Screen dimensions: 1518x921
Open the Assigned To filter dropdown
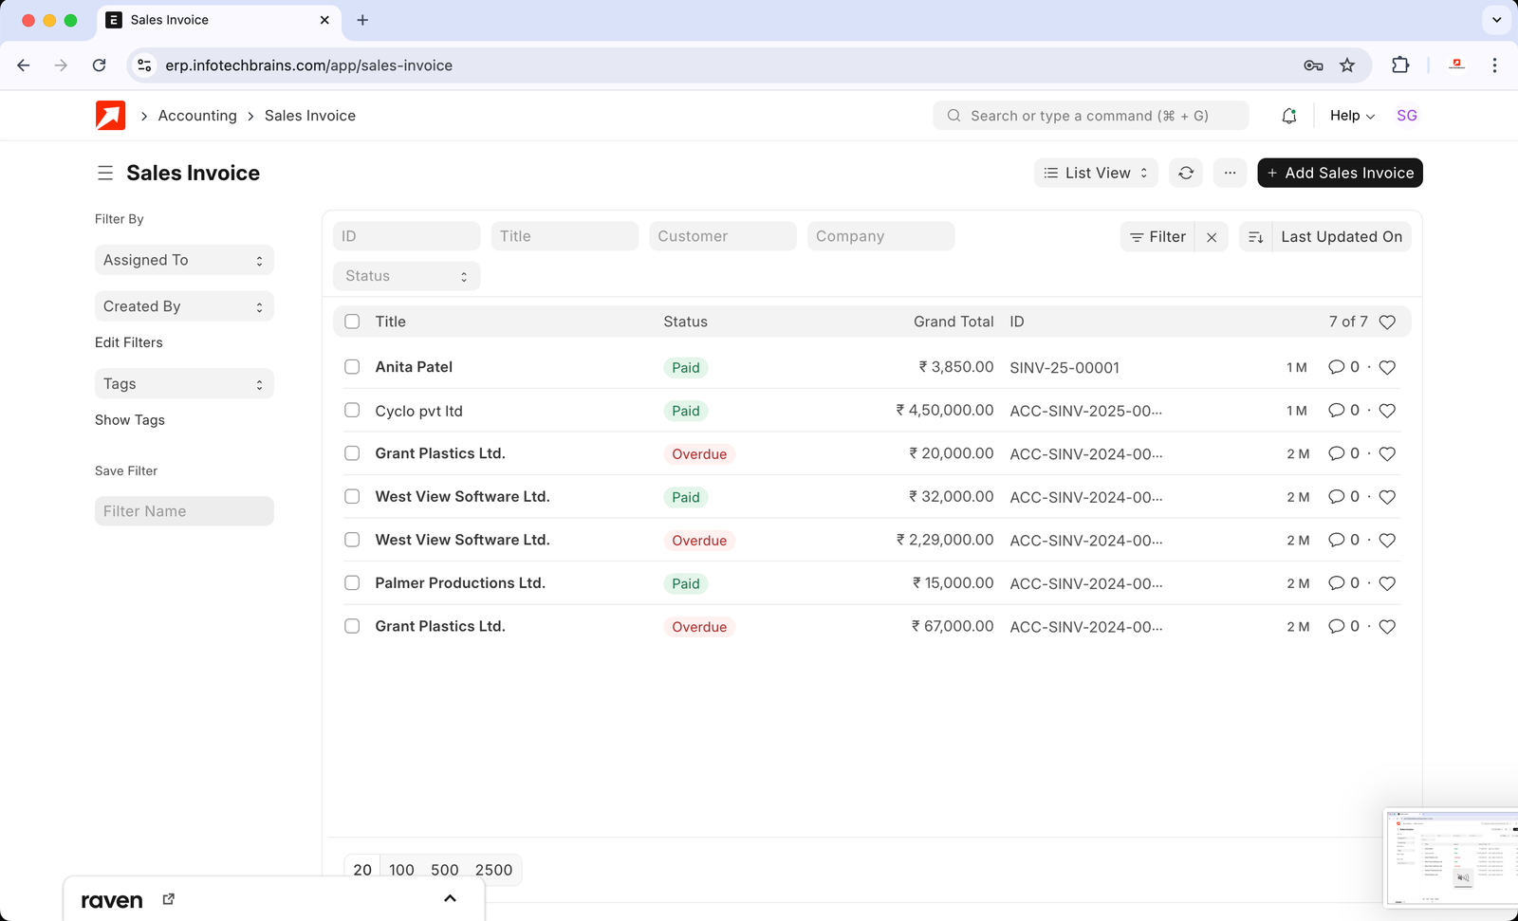point(184,260)
